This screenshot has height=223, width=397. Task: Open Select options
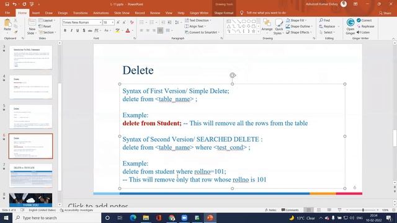point(327,32)
